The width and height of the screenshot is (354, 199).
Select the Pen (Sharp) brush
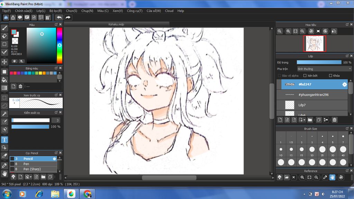point(32,169)
